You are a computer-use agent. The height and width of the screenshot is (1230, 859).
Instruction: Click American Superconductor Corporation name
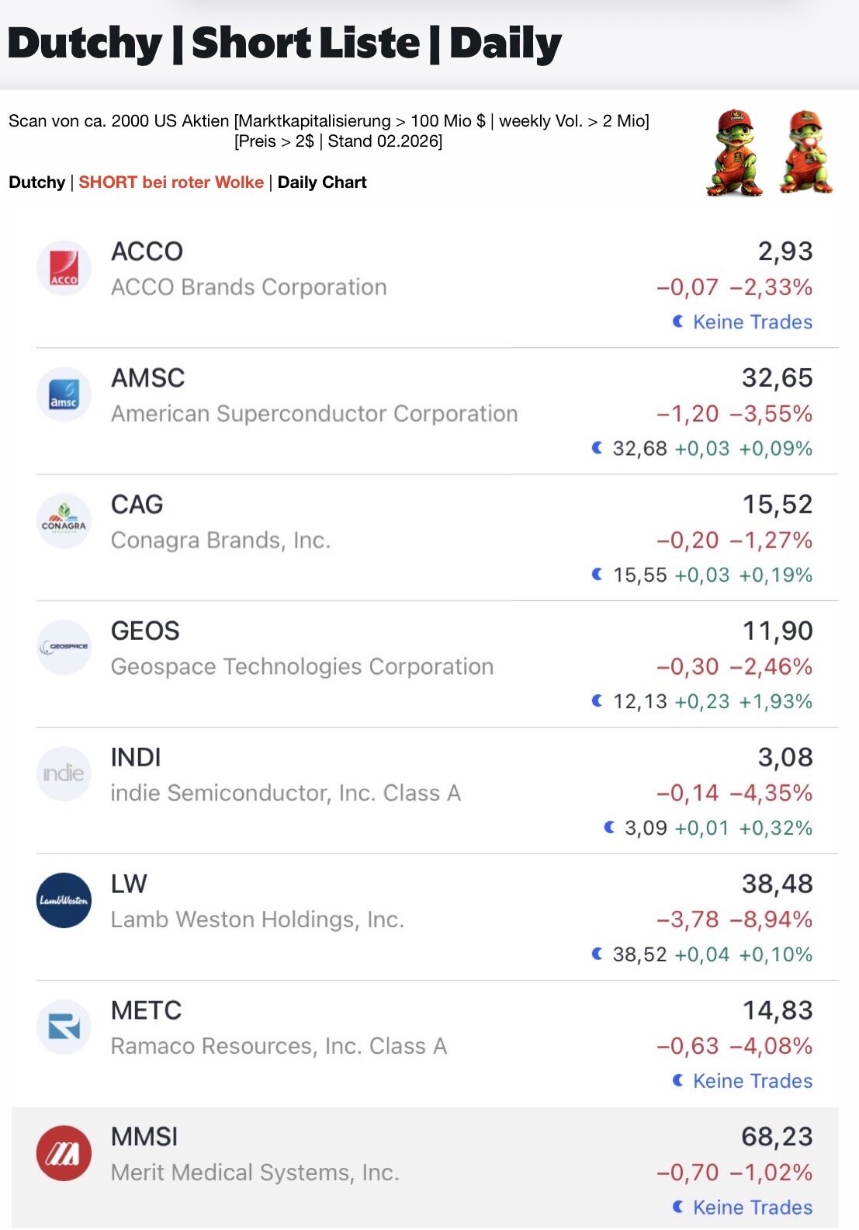point(314,414)
